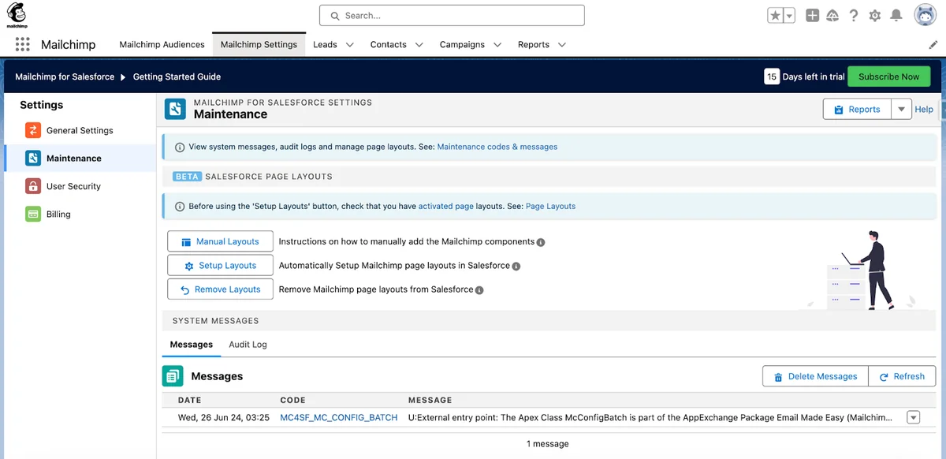Click the favorites star icon
Viewport: 946px width, 459px height.
[776, 16]
